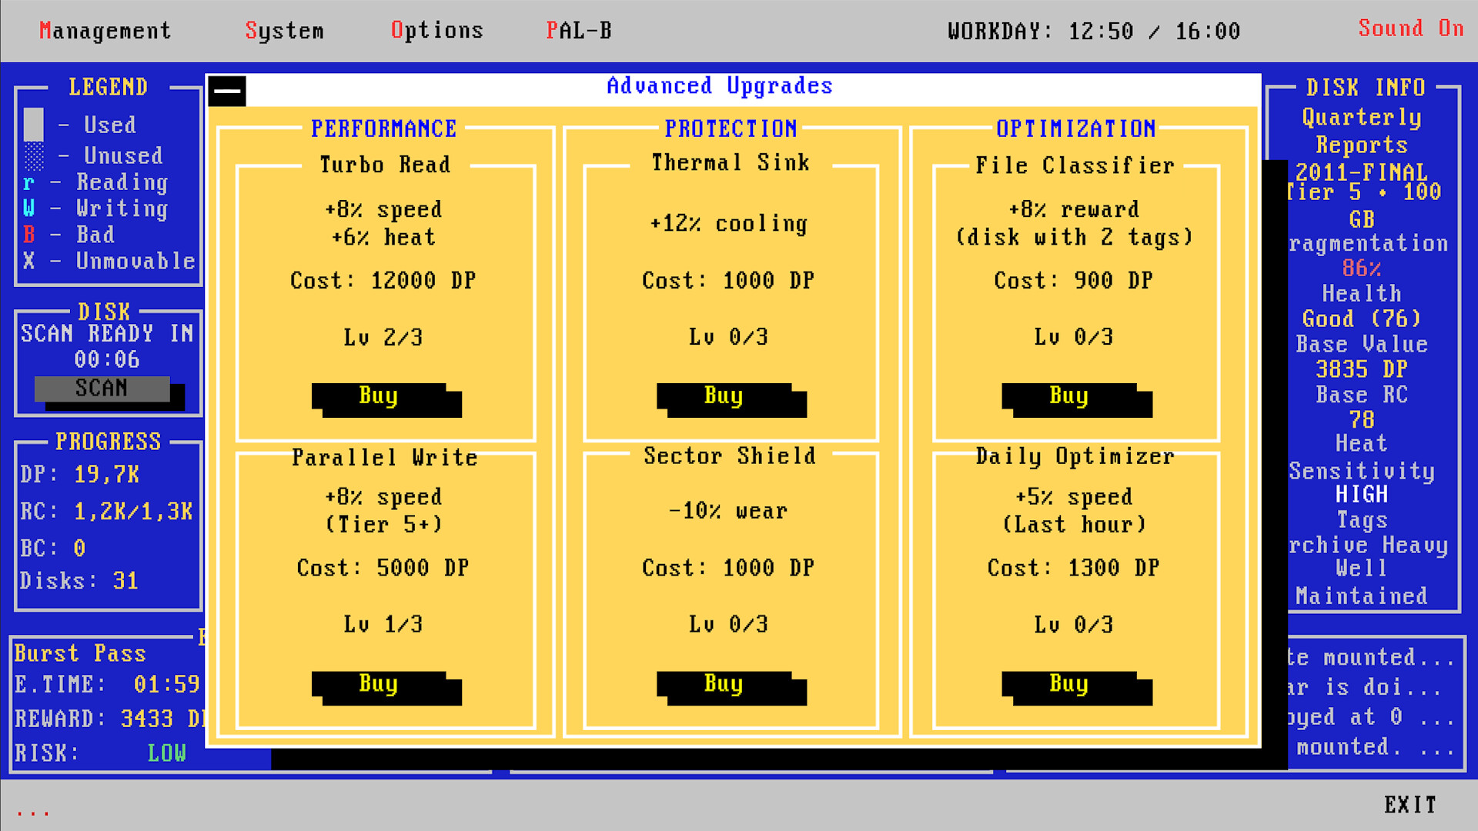Buy the Parallel Write upgrade
1478x831 pixels.
[379, 683]
